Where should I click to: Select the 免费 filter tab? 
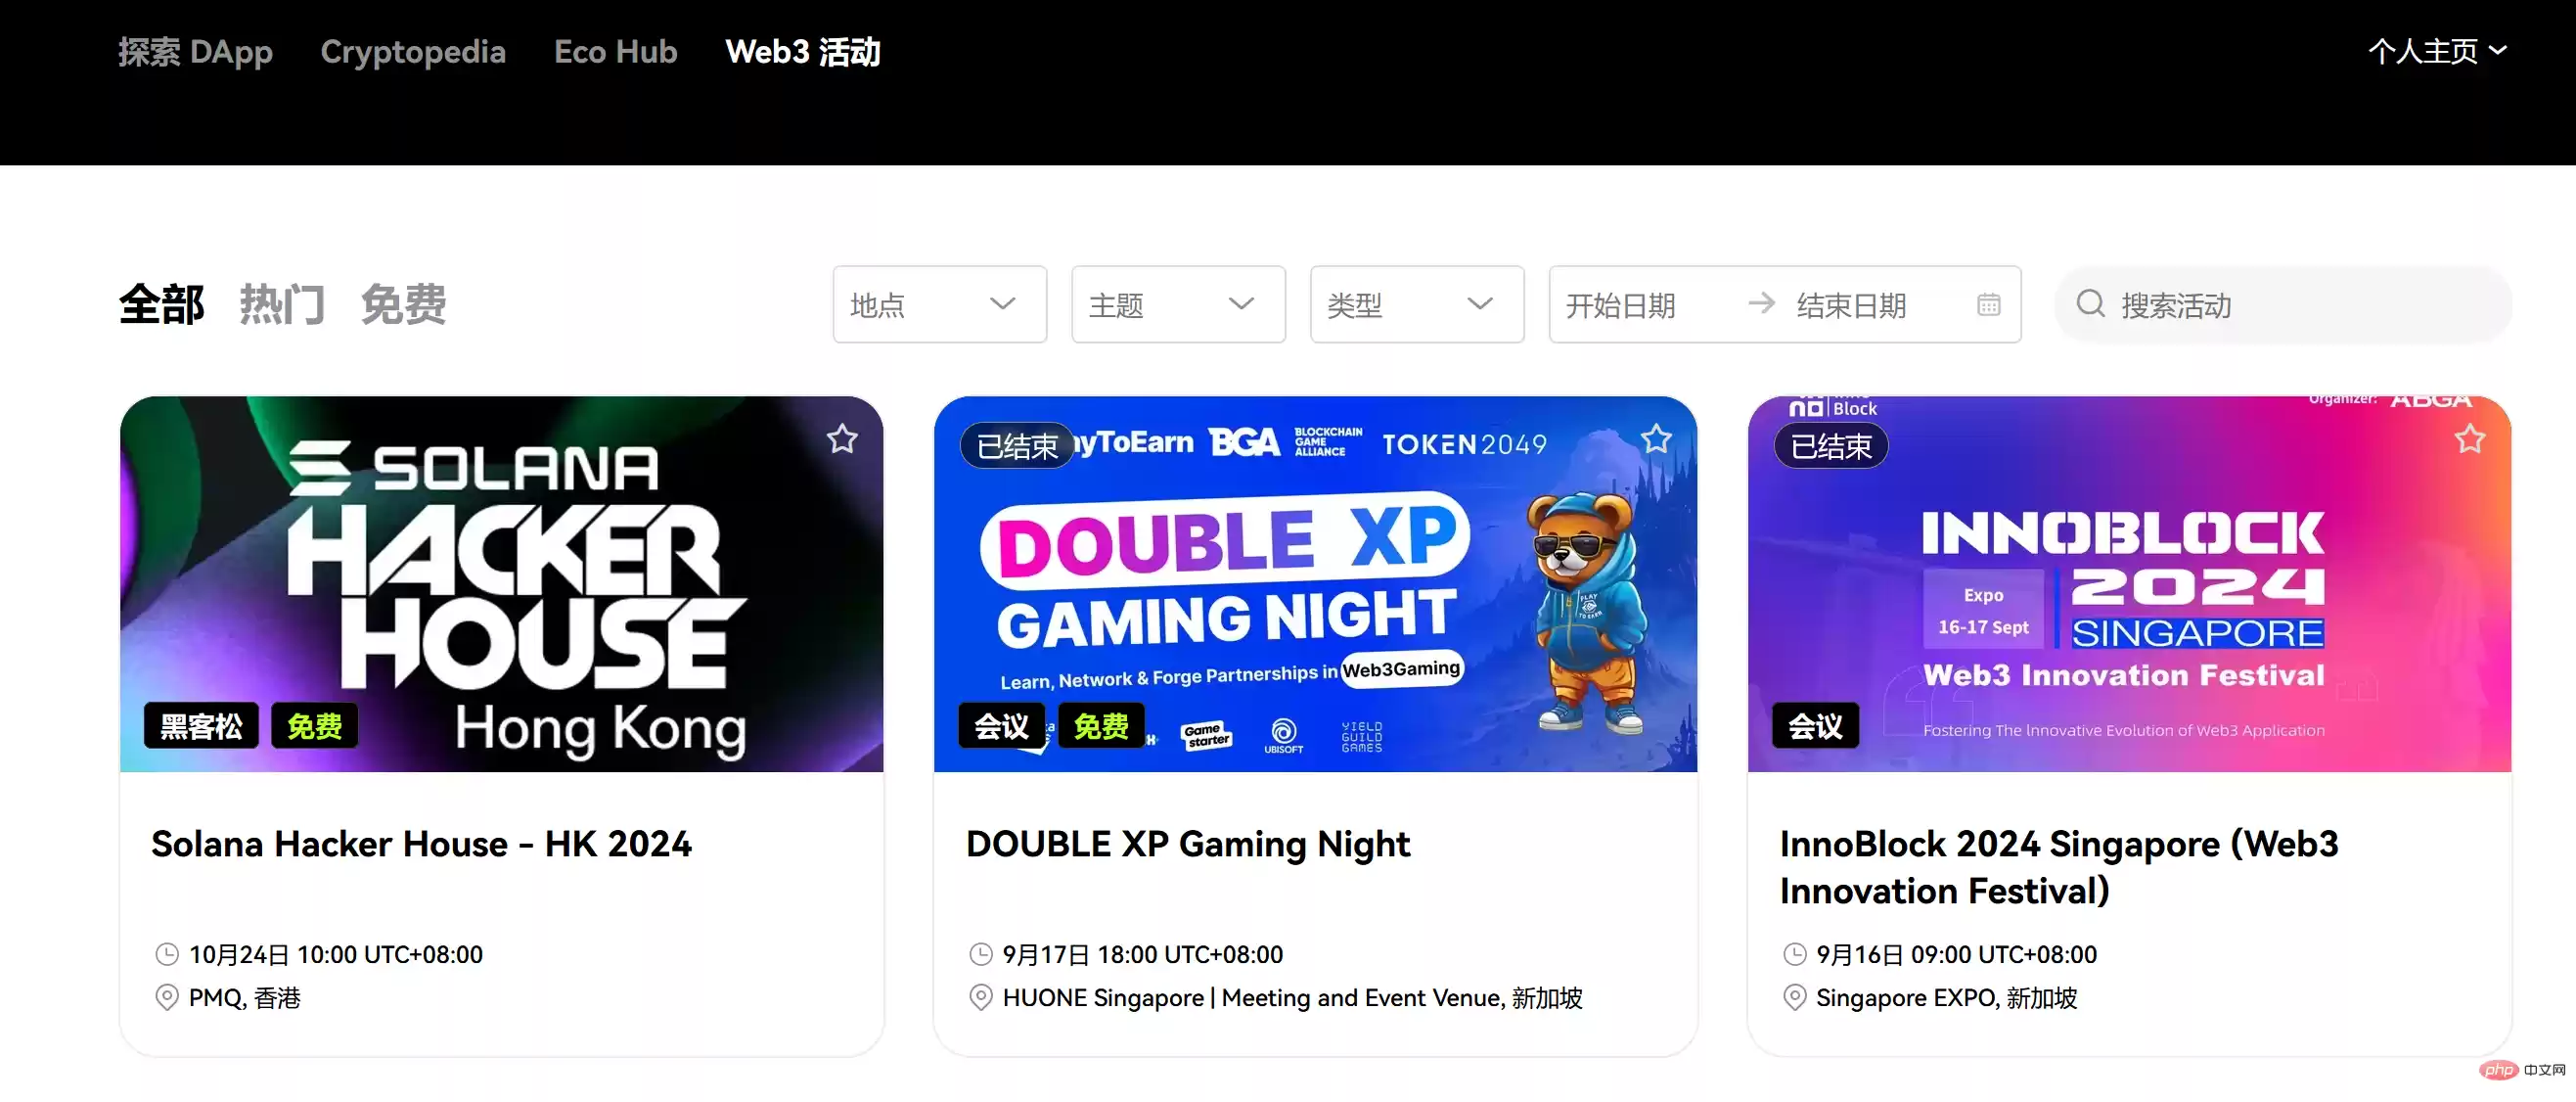coord(403,304)
